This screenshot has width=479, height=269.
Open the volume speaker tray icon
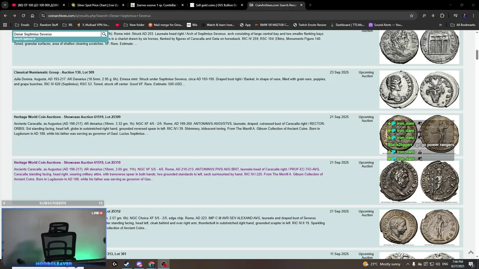pos(437,264)
